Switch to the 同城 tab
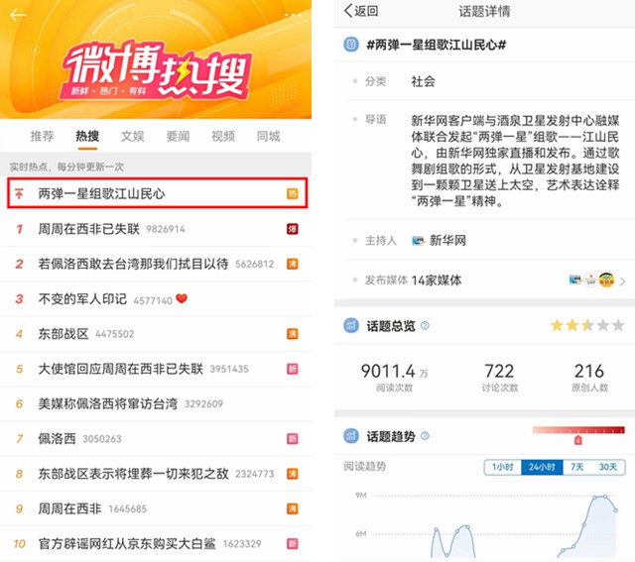635x562 pixels. pyautogui.click(x=268, y=136)
